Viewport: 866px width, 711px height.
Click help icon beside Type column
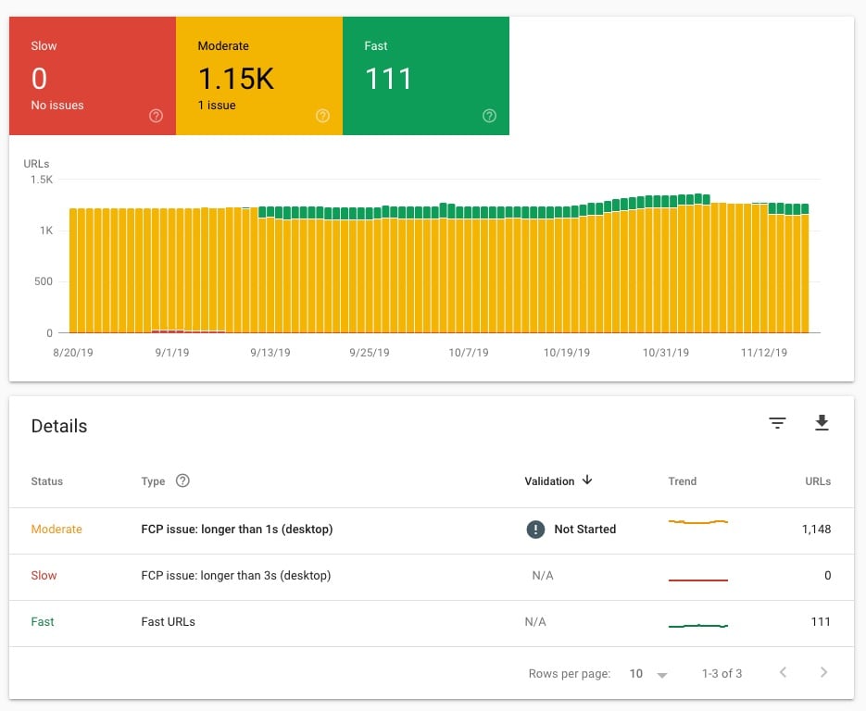[182, 480]
